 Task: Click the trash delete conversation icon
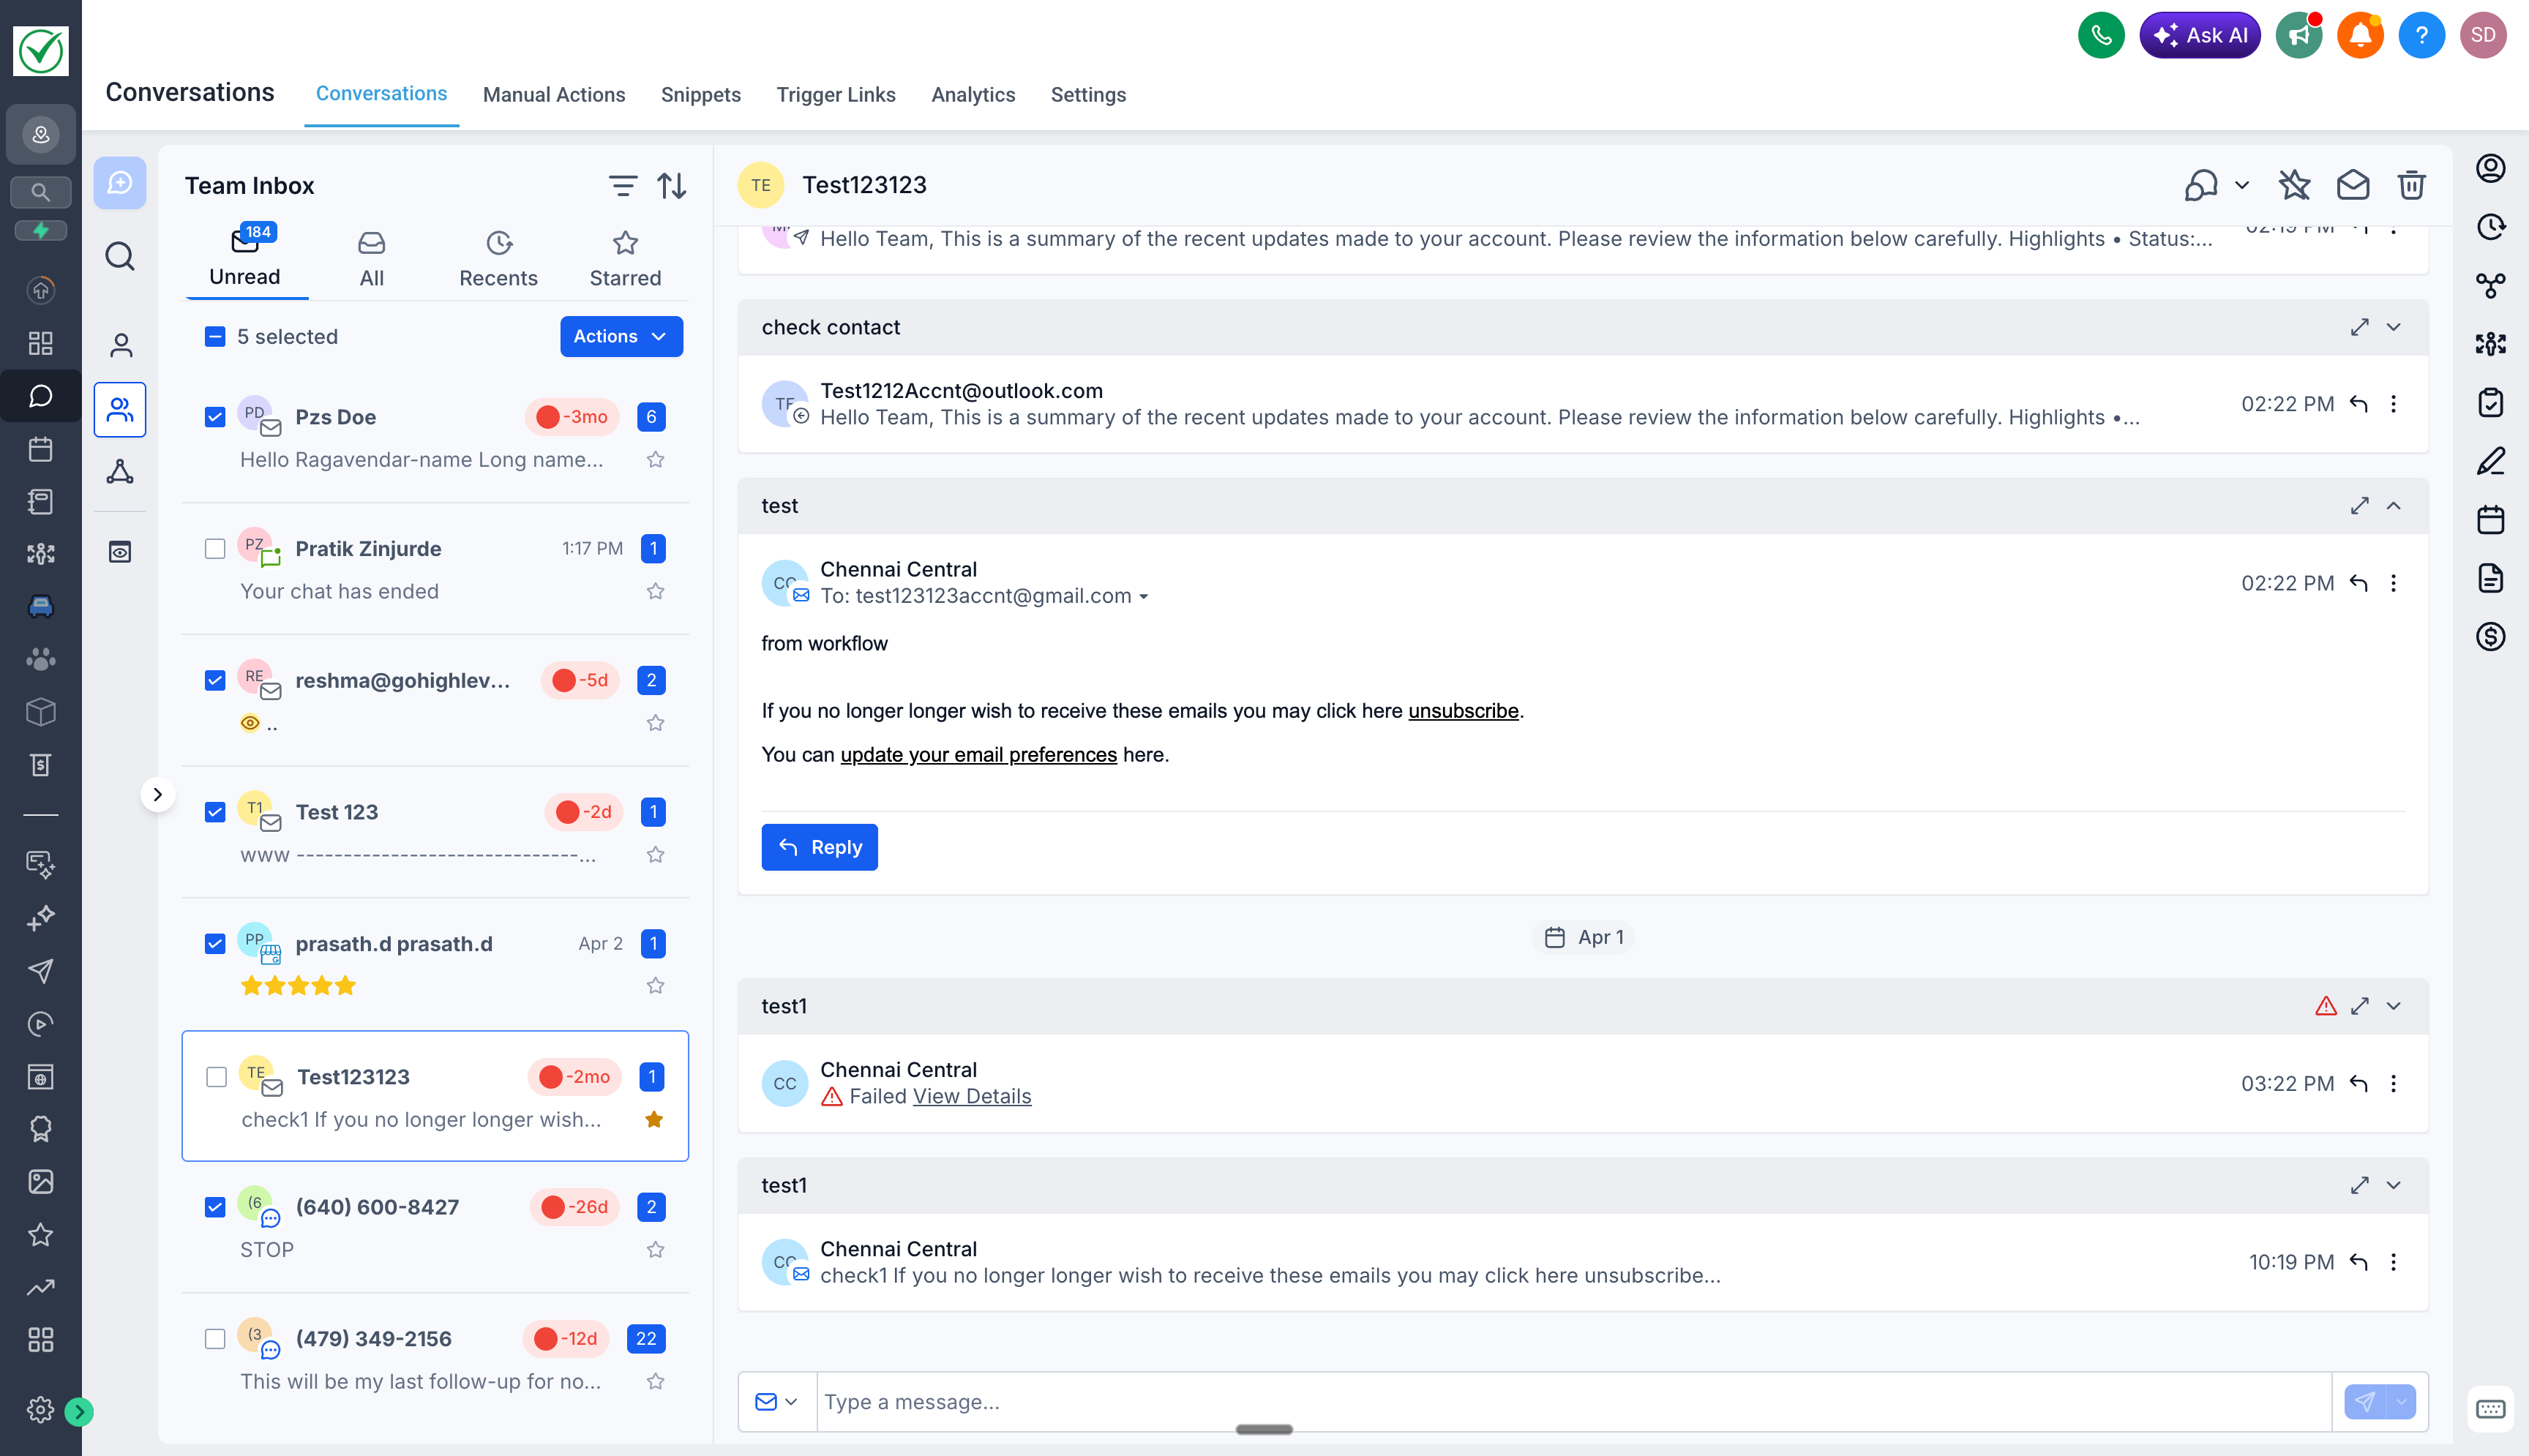(2411, 185)
